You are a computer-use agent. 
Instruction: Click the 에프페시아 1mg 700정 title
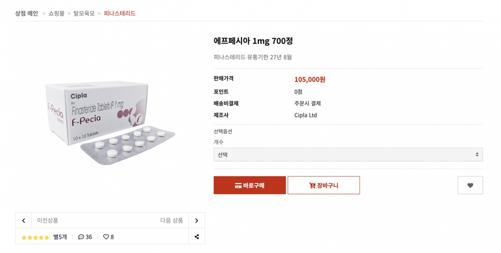(x=253, y=41)
